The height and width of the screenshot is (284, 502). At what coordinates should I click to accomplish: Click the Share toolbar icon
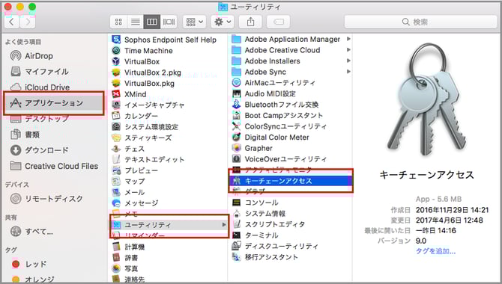pos(250,22)
